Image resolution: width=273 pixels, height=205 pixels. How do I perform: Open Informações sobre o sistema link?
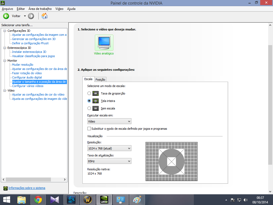27,188
